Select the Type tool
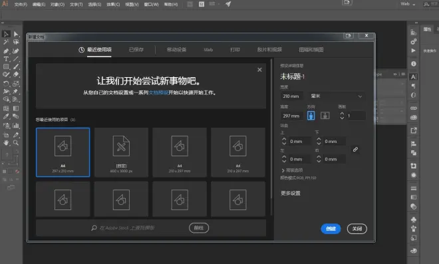The image size is (439, 264). coord(6,59)
